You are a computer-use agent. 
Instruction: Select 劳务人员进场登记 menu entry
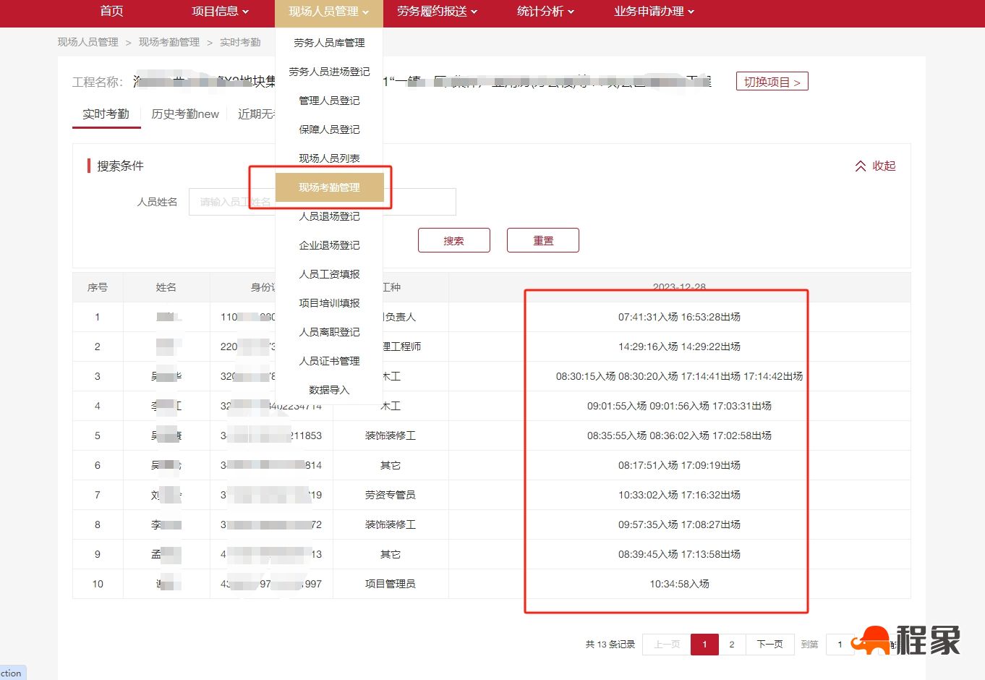[329, 72]
